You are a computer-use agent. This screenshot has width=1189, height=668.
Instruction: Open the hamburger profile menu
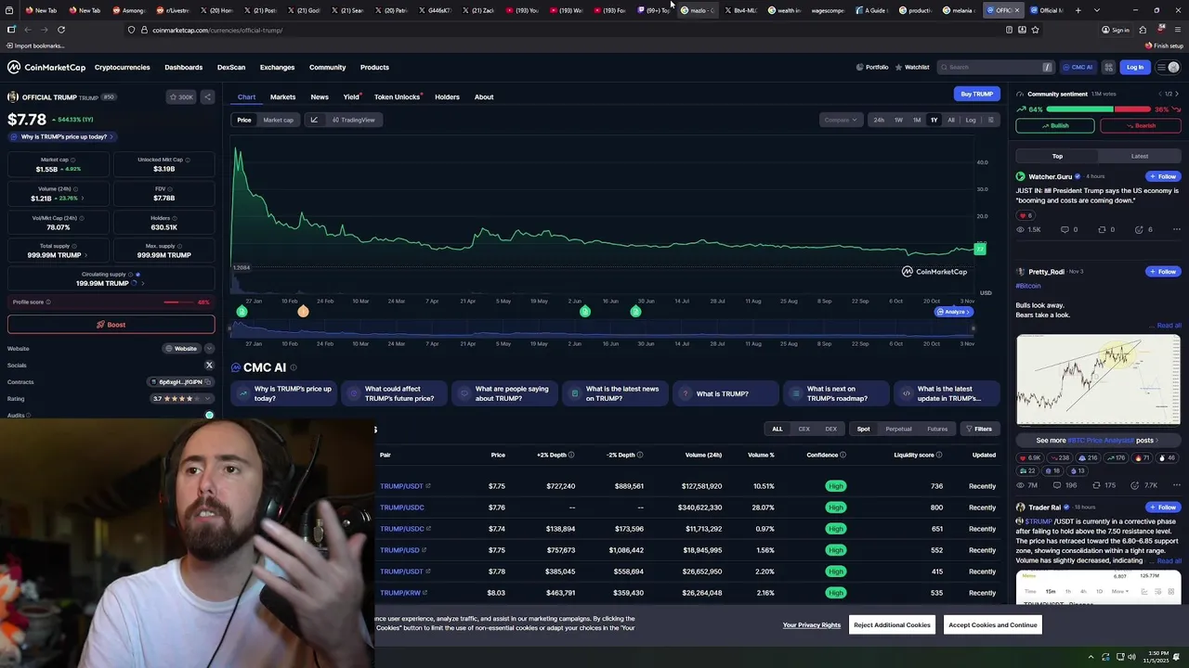coord(1168,67)
